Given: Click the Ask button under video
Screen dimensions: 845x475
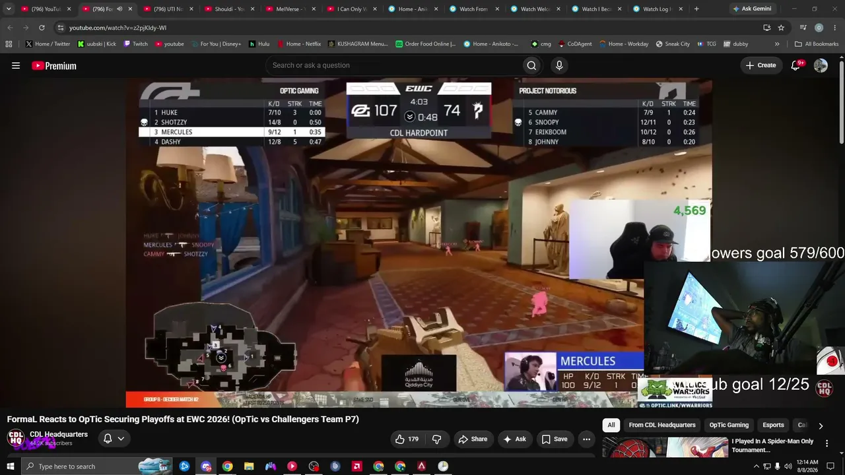Looking at the screenshot, I should pos(514,439).
